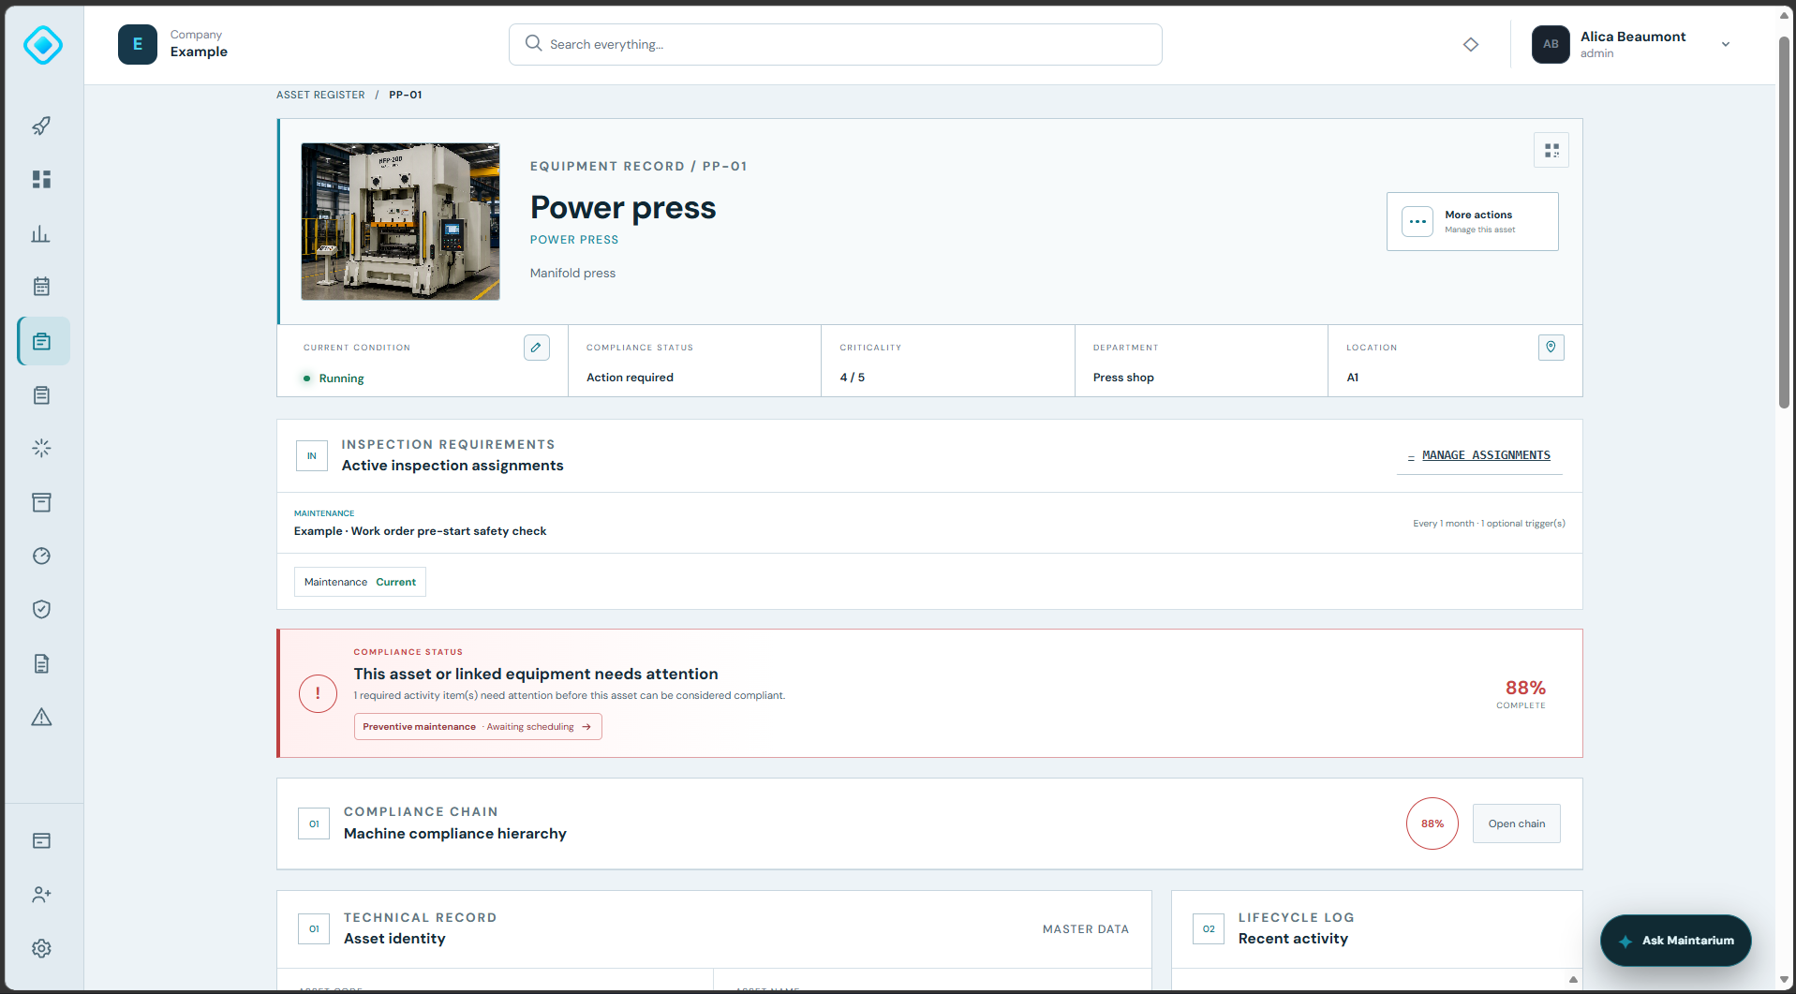Viewport: 1796px width, 994px height.
Task: Open the shield check sidebar icon
Action: (x=41, y=609)
